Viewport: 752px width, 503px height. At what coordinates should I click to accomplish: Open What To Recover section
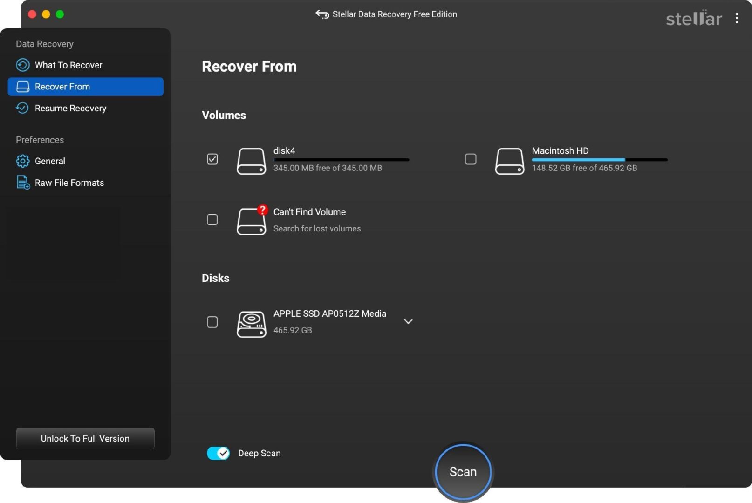pos(86,65)
